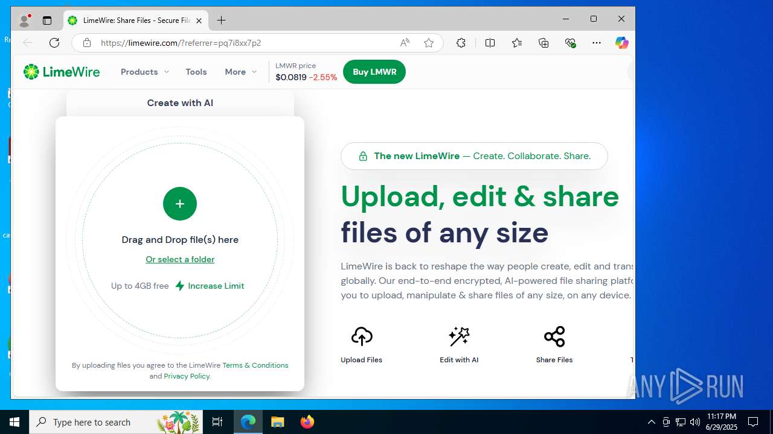The width and height of the screenshot is (773, 434).
Task: Open Edge Settings and more menu
Action: click(x=597, y=43)
